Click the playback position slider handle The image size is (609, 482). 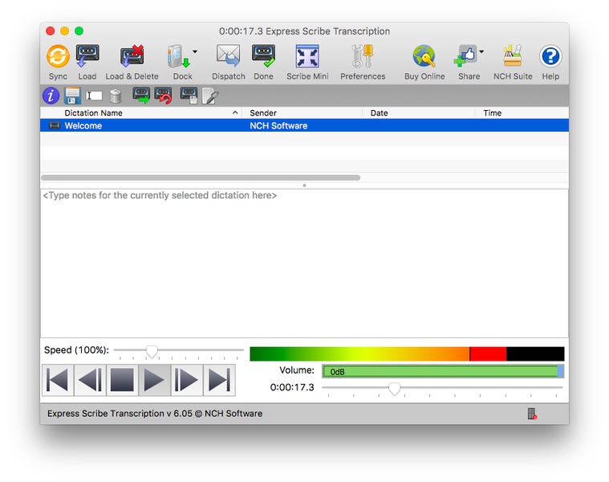pyautogui.click(x=394, y=389)
